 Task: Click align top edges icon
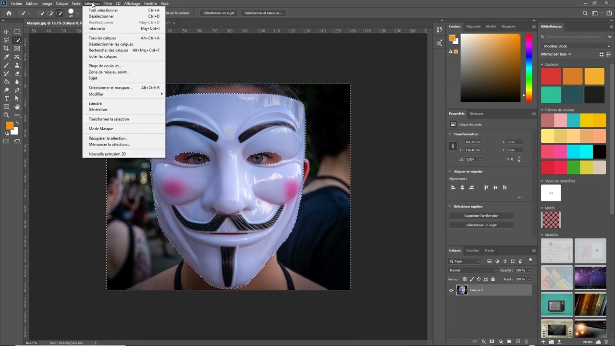pyautogui.click(x=486, y=187)
